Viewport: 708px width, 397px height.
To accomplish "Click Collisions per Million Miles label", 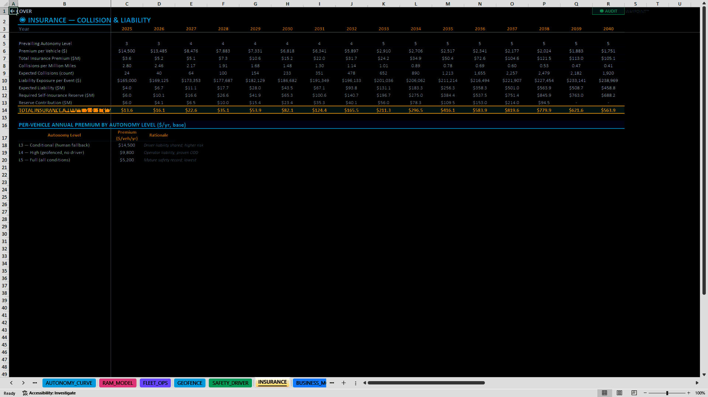I will 47,66.
